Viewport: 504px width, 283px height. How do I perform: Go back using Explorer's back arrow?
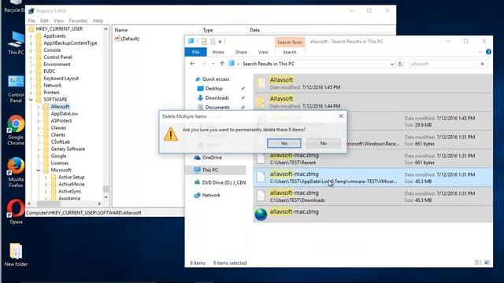(x=192, y=64)
